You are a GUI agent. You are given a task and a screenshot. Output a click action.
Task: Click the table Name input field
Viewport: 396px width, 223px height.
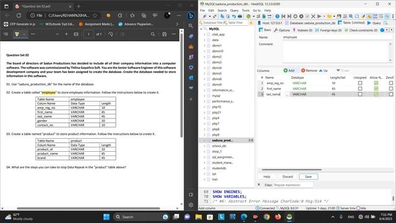pos(337,37)
